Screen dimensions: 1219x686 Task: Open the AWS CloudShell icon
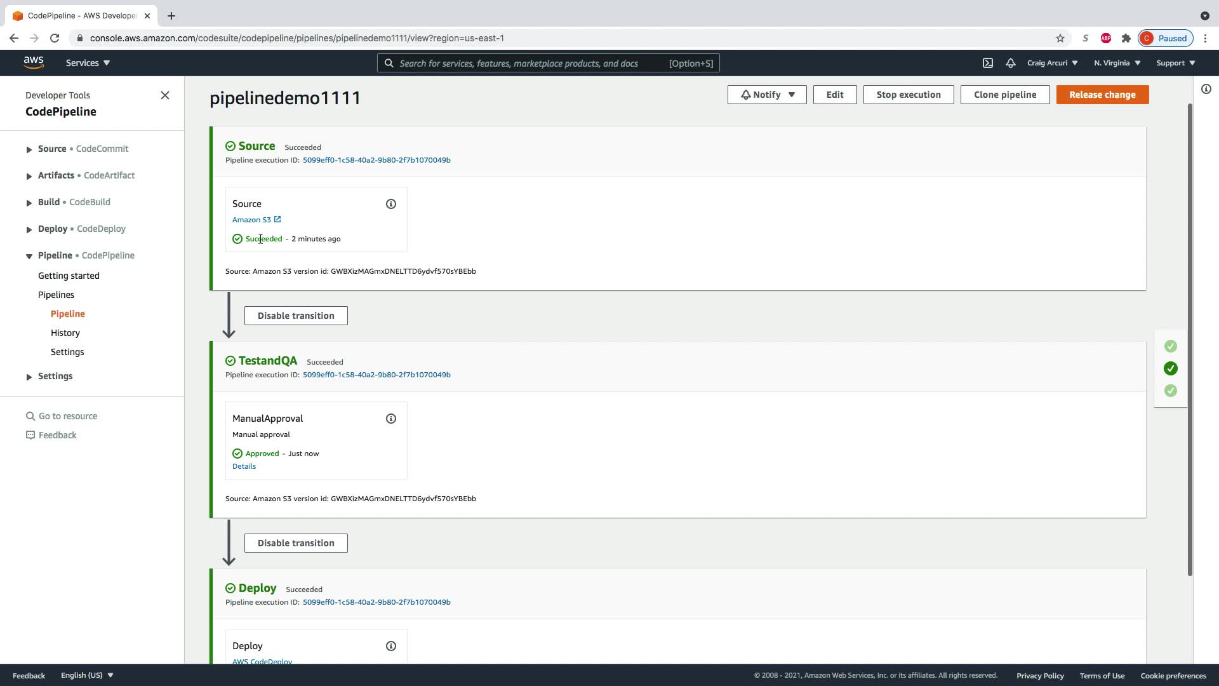click(988, 63)
